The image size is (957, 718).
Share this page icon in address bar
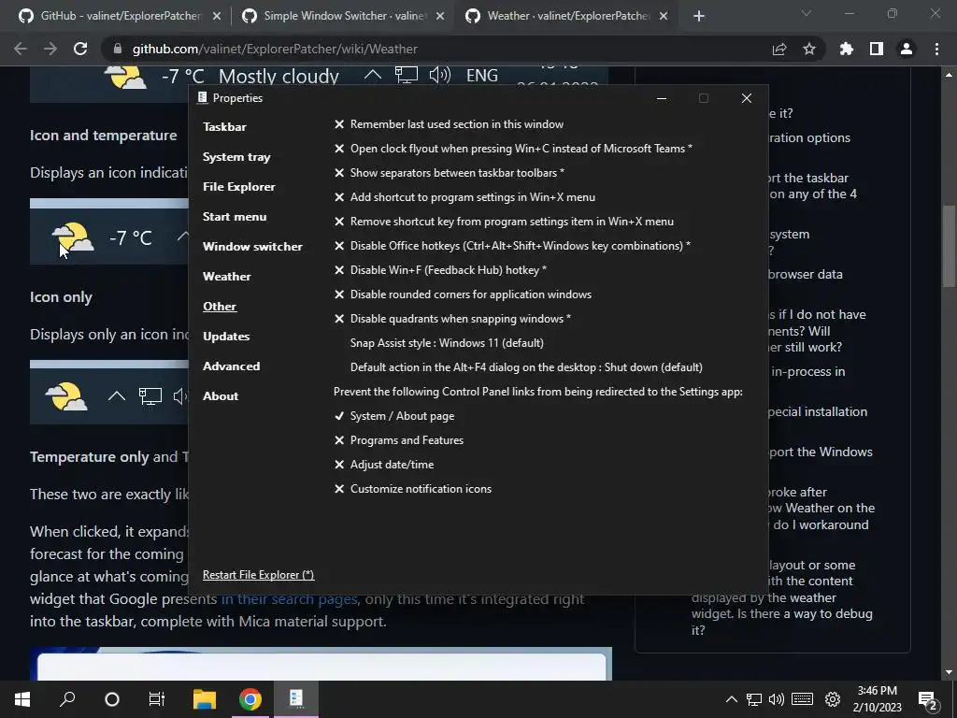tap(779, 49)
